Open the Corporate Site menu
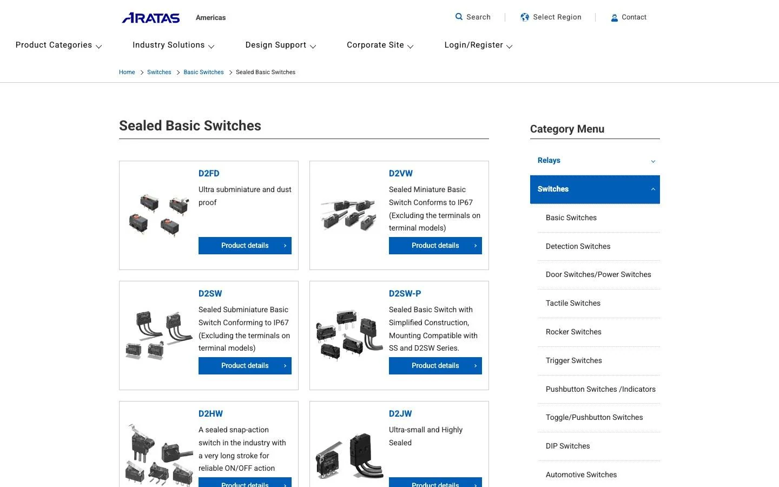Screen dimensions: 779x487 click(x=380, y=45)
